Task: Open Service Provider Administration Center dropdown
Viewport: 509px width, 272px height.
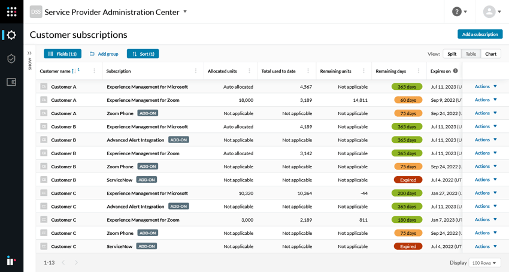Action: tap(185, 11)
